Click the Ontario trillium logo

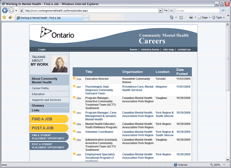[x=57, y=32]
